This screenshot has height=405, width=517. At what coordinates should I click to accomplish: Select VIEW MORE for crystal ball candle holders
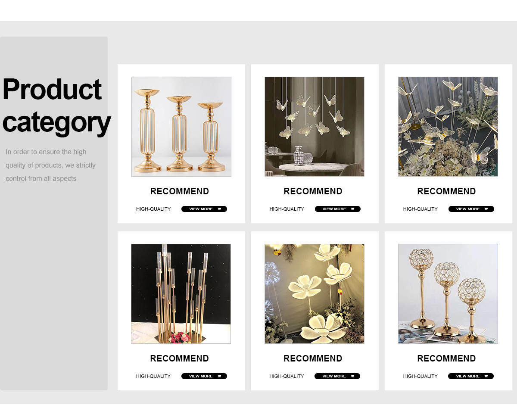(x=471, y=376)
